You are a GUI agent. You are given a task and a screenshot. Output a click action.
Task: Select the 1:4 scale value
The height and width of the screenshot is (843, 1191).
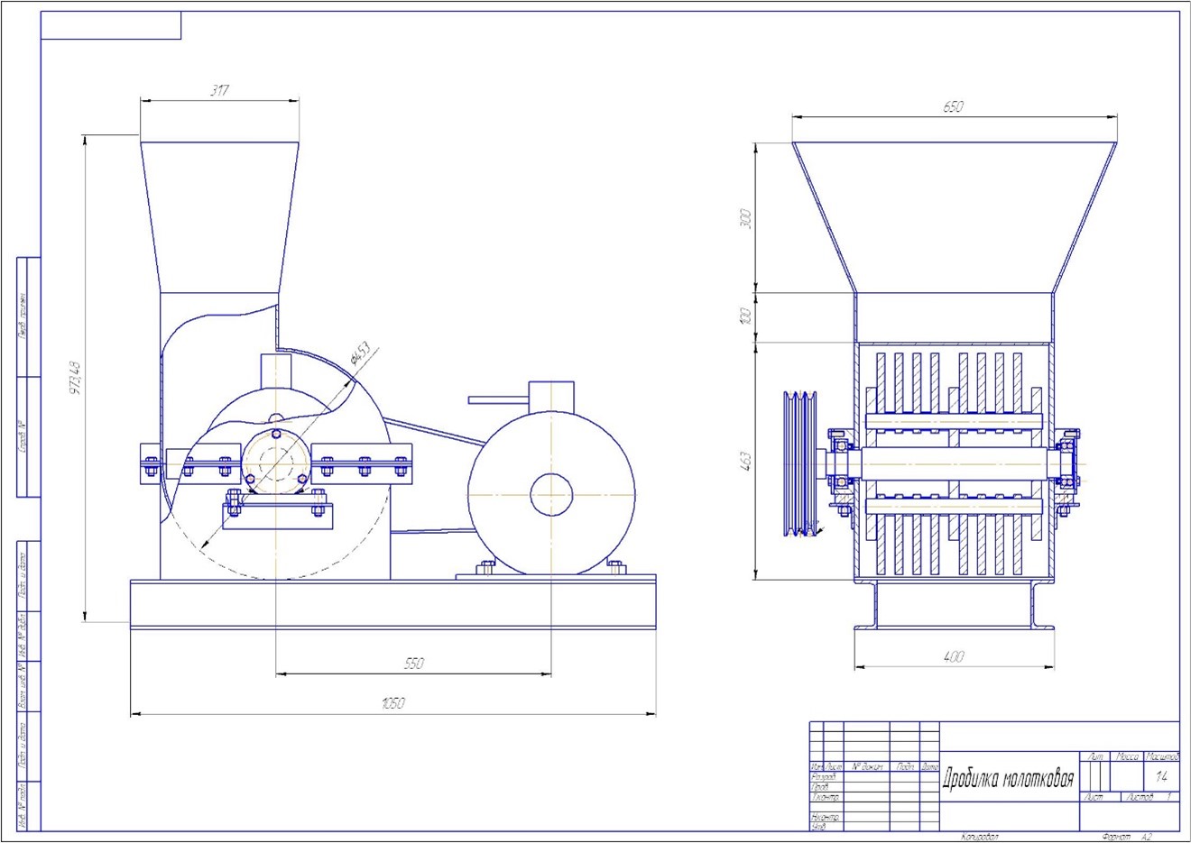(x=1161, y=776)
